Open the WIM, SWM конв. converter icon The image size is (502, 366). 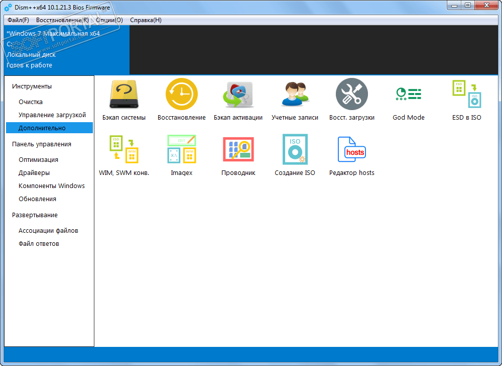click(124, 149)
